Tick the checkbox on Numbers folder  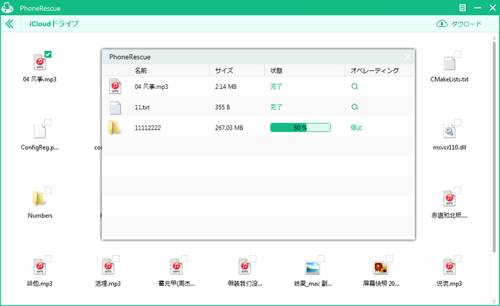tap(48, 190)
